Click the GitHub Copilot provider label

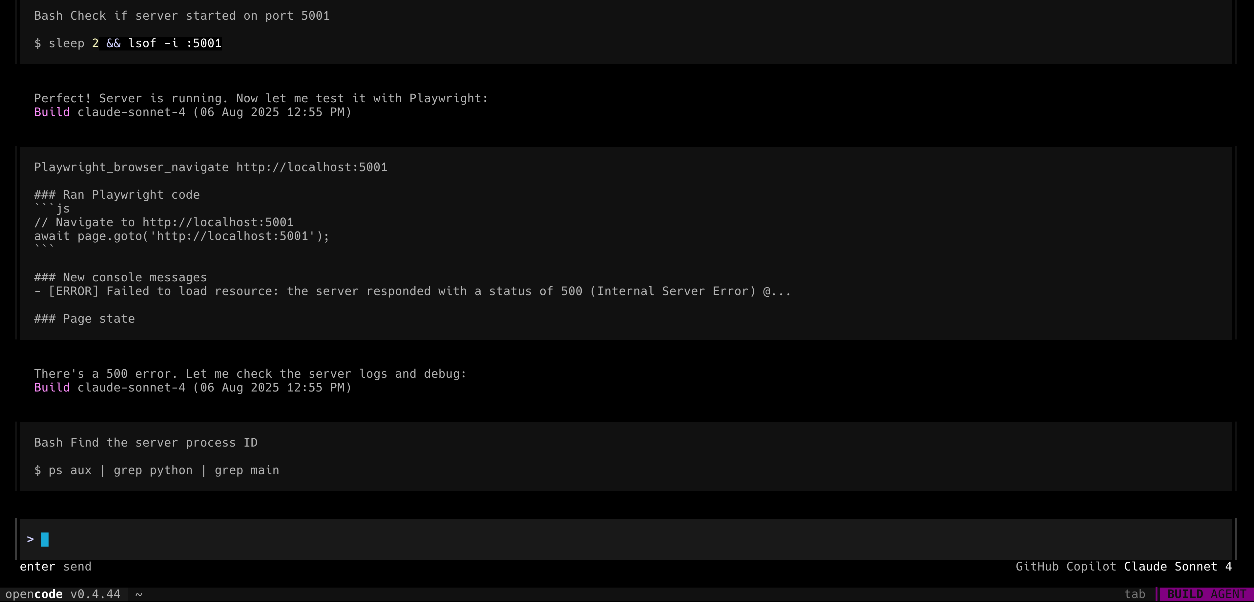pyautogui.click(x=1066, y=567)
